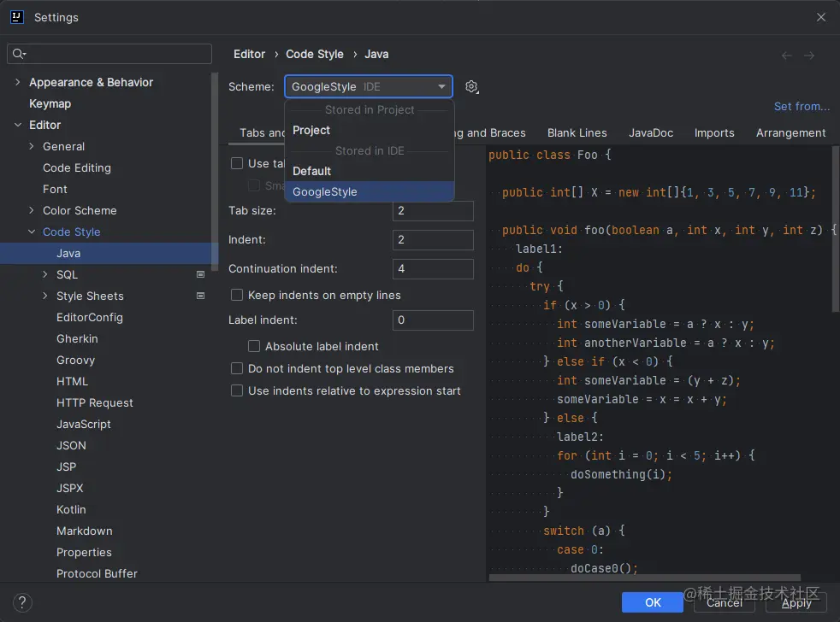Select Properties in the tree
840x622 pixels.
[x=84, y=553]
